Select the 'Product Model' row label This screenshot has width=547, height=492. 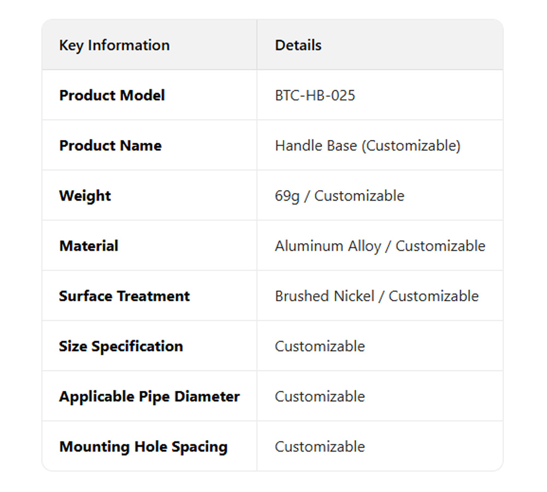[x=112, y=96]
